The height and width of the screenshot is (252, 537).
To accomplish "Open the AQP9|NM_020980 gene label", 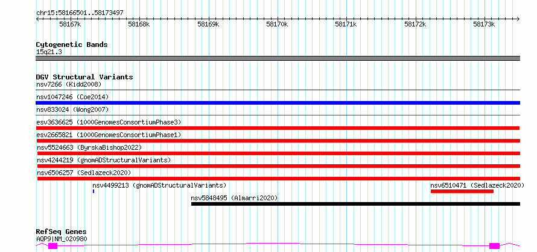I will pyautogui.click(x=62, y=239).
